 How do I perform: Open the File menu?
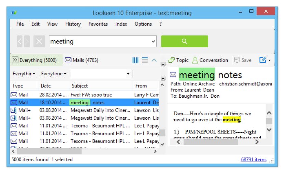(20, 24)
